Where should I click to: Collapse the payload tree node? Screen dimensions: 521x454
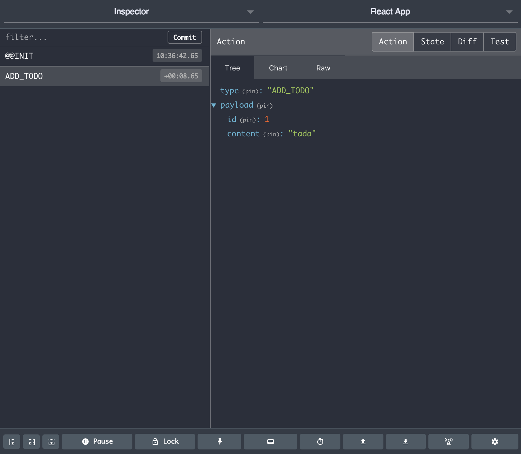tap(214, 105)
